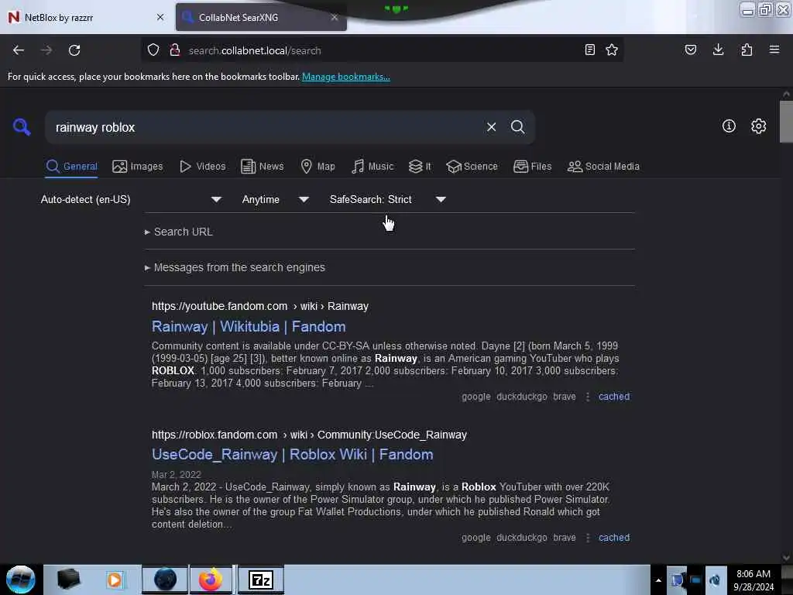Screen dimensions: 793x595
Task: Submit search with magnifier button
Action: click(517, 127)
